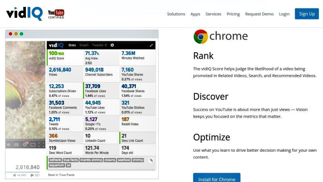Viewport: 323px width, 182px height.
Task: Click the 2,616,840 Views cell
Action: point(65,74)
